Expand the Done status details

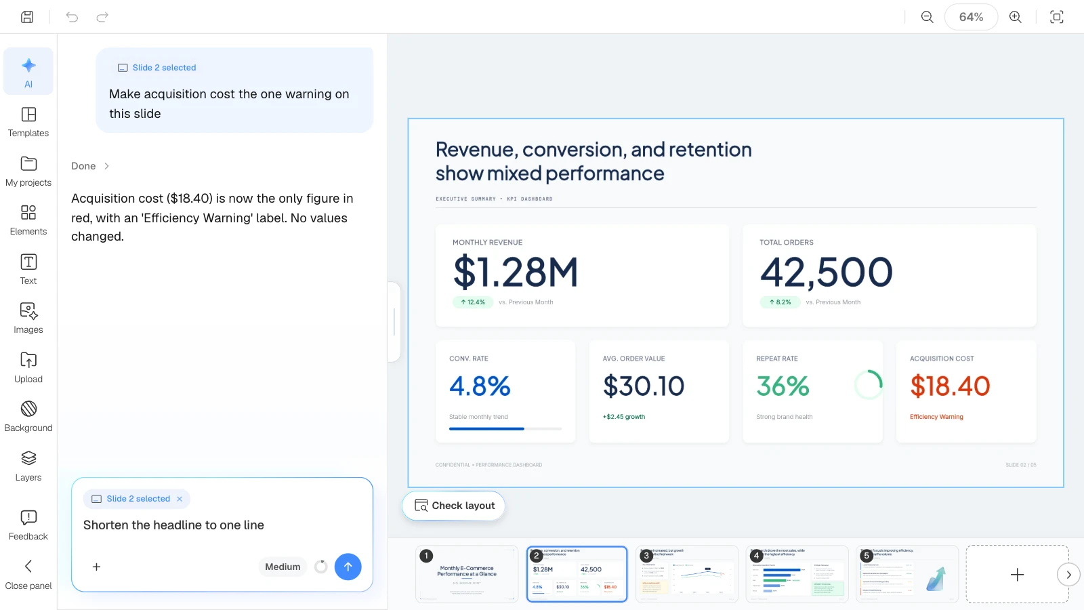[x=90, y=166]
